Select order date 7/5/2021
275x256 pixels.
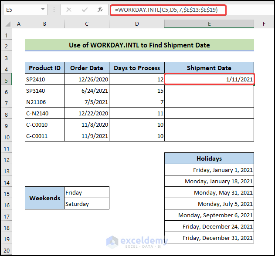(87, 102)
